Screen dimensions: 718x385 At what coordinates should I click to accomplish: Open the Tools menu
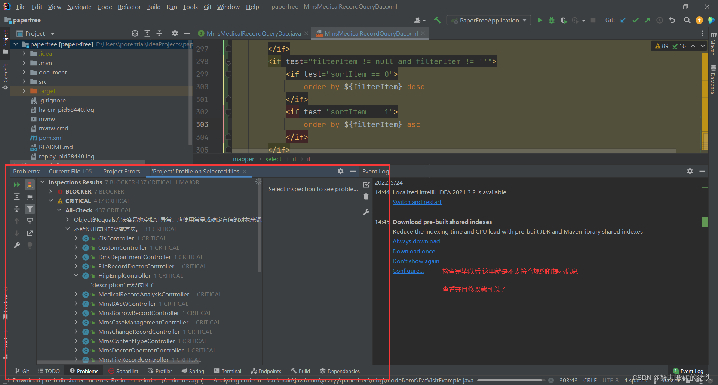click(190, 7)
